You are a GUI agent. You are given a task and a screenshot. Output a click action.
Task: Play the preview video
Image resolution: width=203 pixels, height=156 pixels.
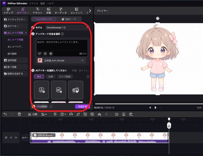156,108
